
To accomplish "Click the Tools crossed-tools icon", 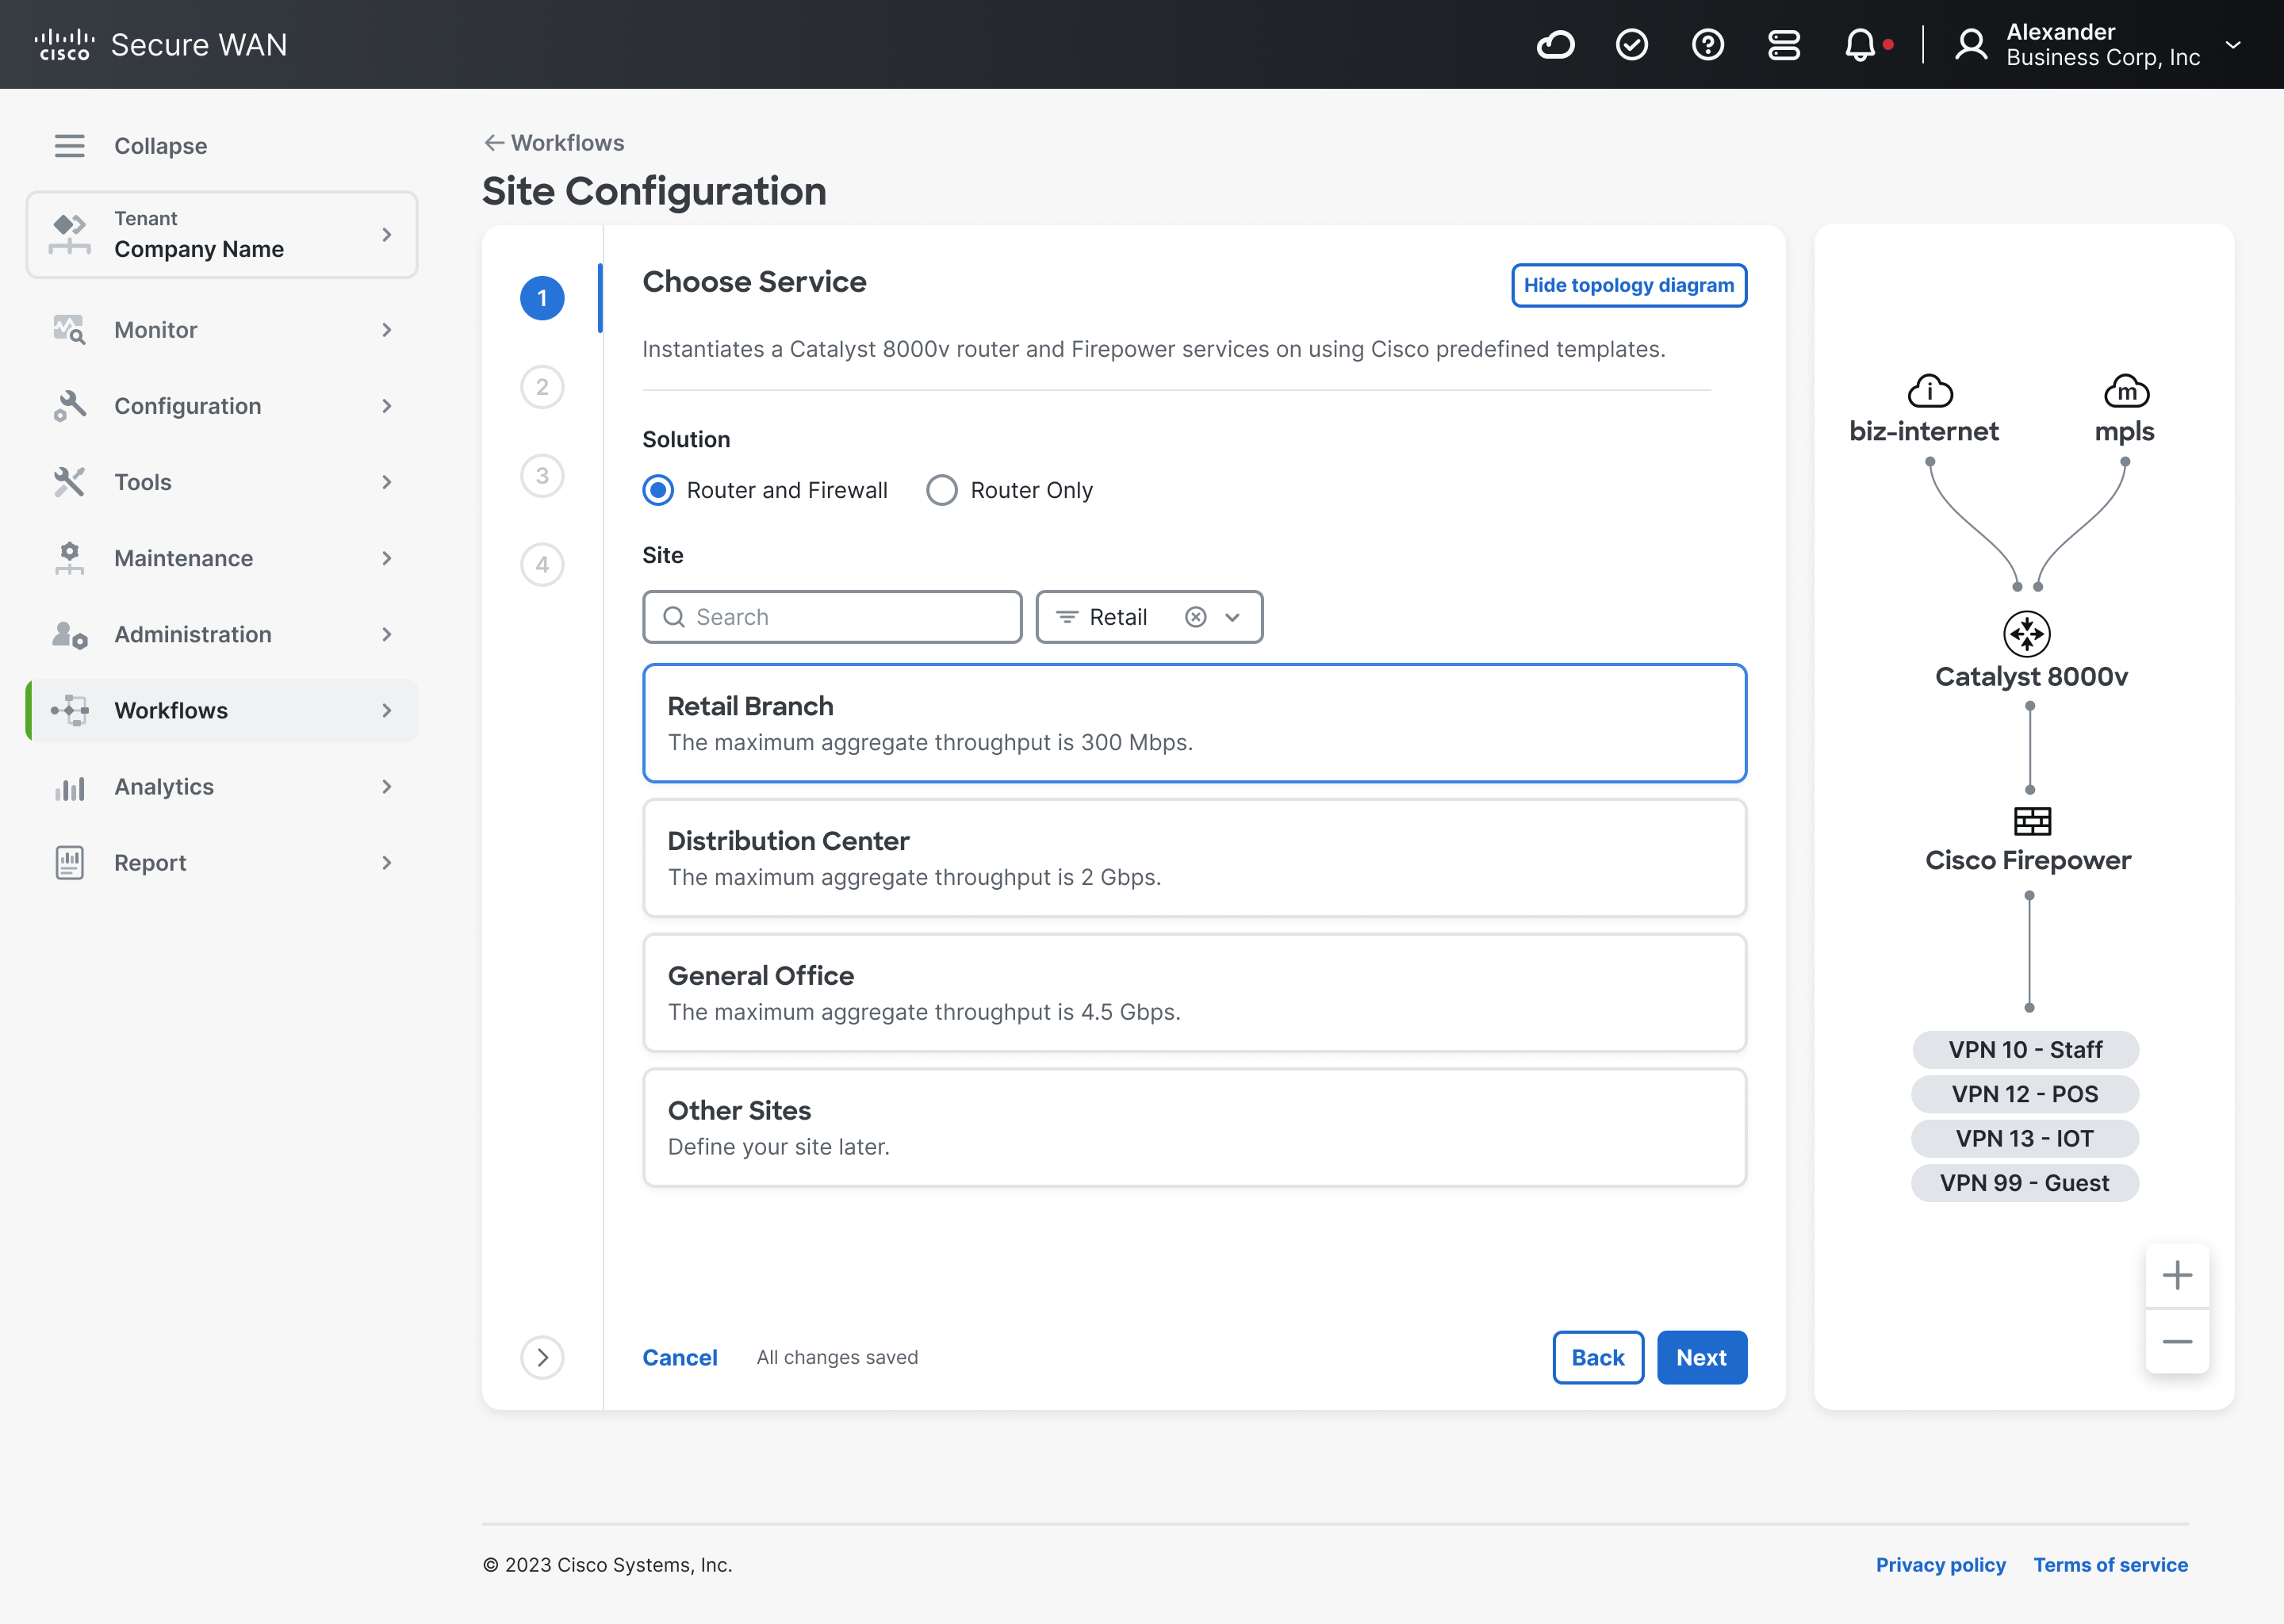I will coord(69,482).
